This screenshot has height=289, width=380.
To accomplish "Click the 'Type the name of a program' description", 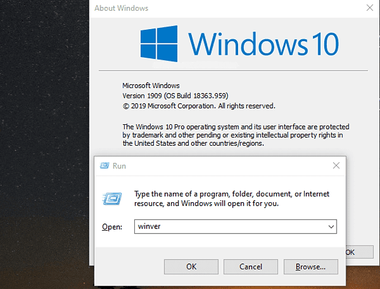I will [231, 199].
